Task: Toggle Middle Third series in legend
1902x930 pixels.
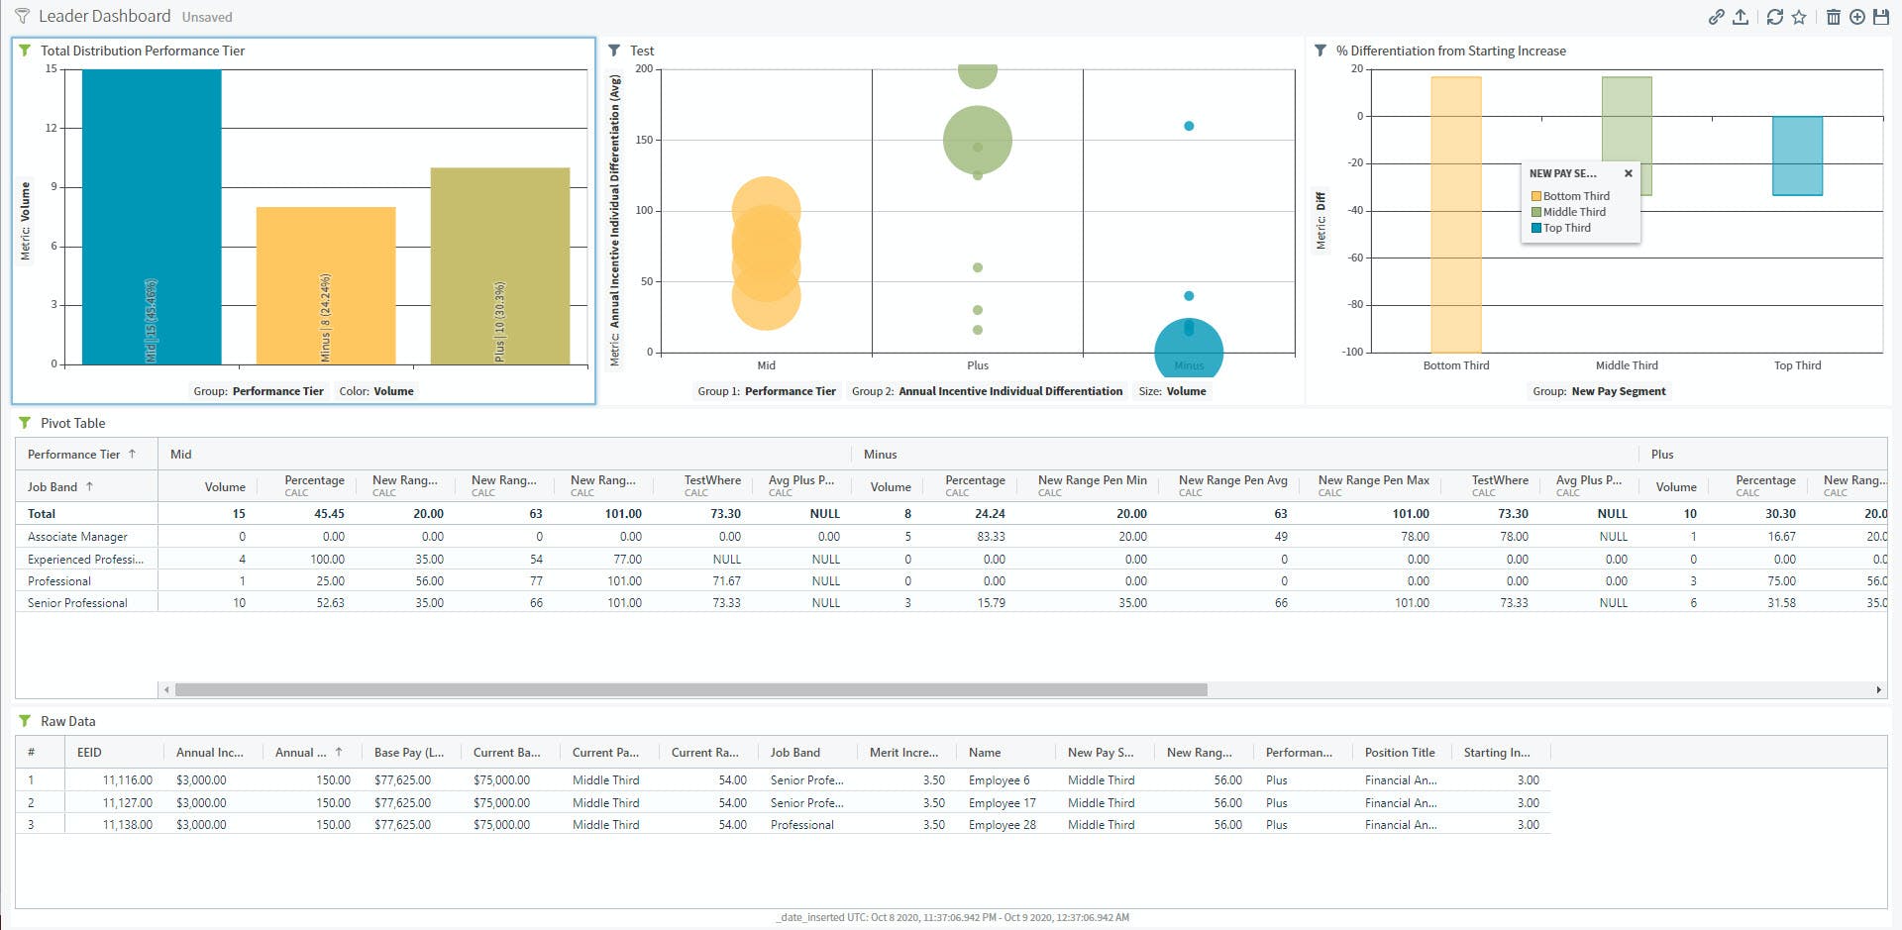Action: pos(1568,212)
